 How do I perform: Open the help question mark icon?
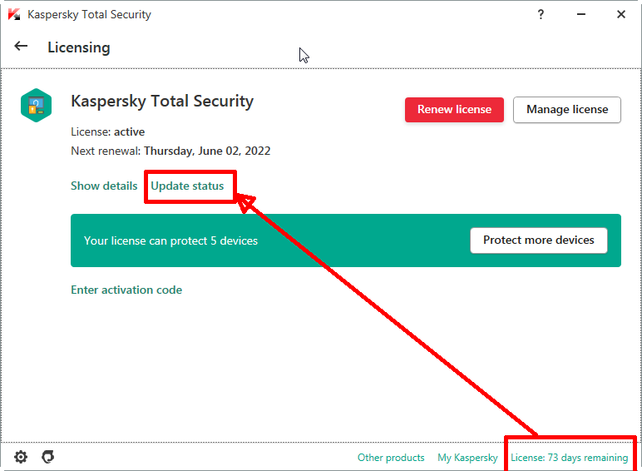tap(541, 15)
